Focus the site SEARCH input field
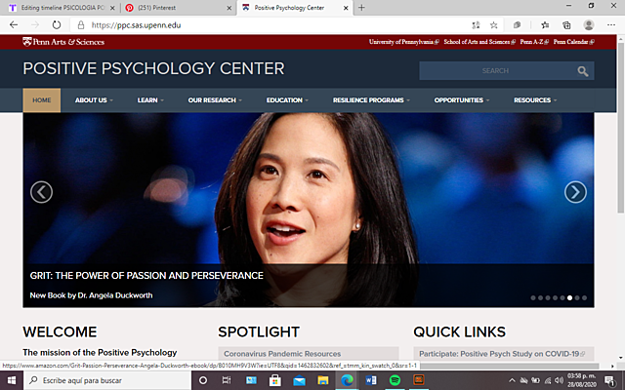The image size is (625, 390). pyautogui.click(x=495, y=71)
